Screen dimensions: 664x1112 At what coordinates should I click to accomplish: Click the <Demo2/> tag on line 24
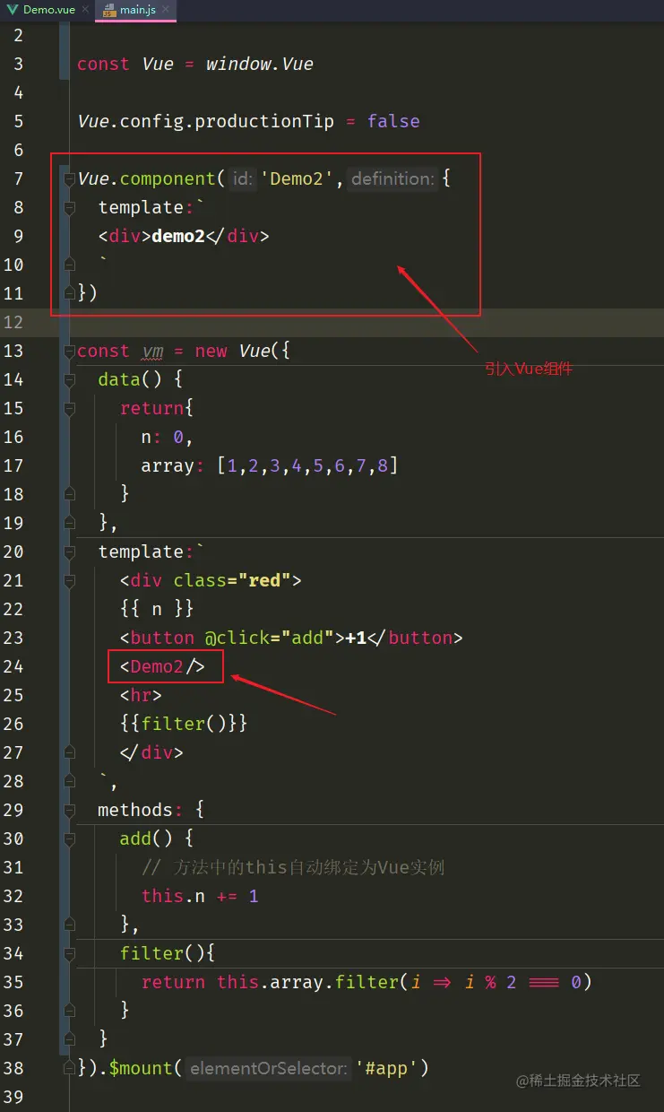[x=162, y=666]
